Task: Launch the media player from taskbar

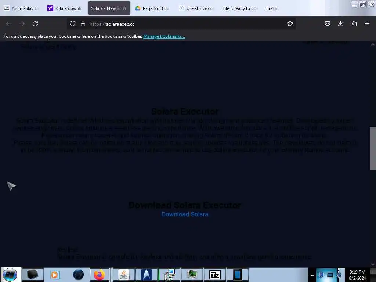Action: pos(55,275)
